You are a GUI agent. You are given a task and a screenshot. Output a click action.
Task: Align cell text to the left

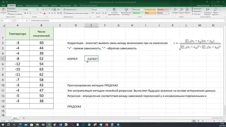click(49, 13)
